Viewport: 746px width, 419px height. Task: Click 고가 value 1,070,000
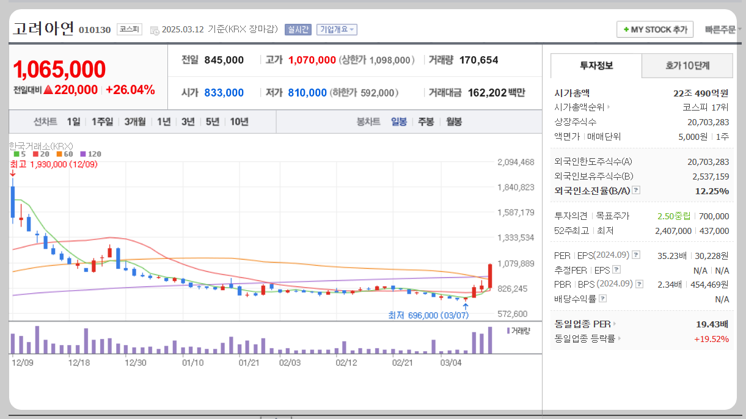pos(312,60)
